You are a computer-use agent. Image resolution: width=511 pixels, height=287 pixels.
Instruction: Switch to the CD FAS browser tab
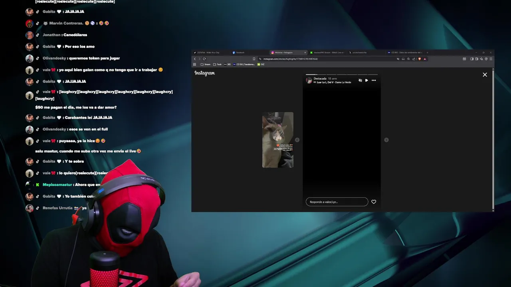coord(405,53)
